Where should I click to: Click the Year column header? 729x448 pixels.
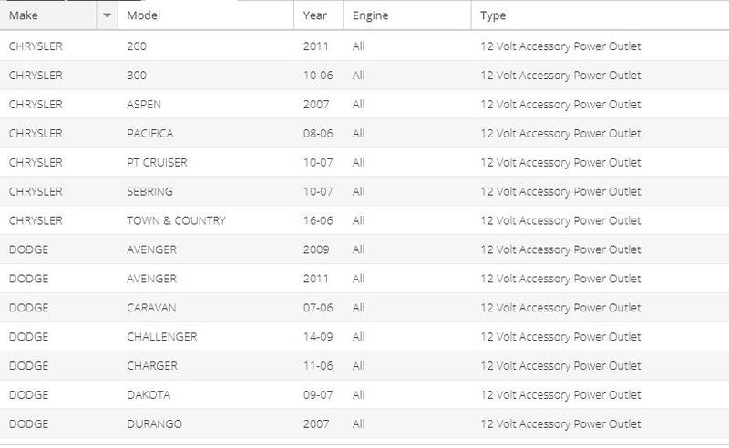(318, 15)
